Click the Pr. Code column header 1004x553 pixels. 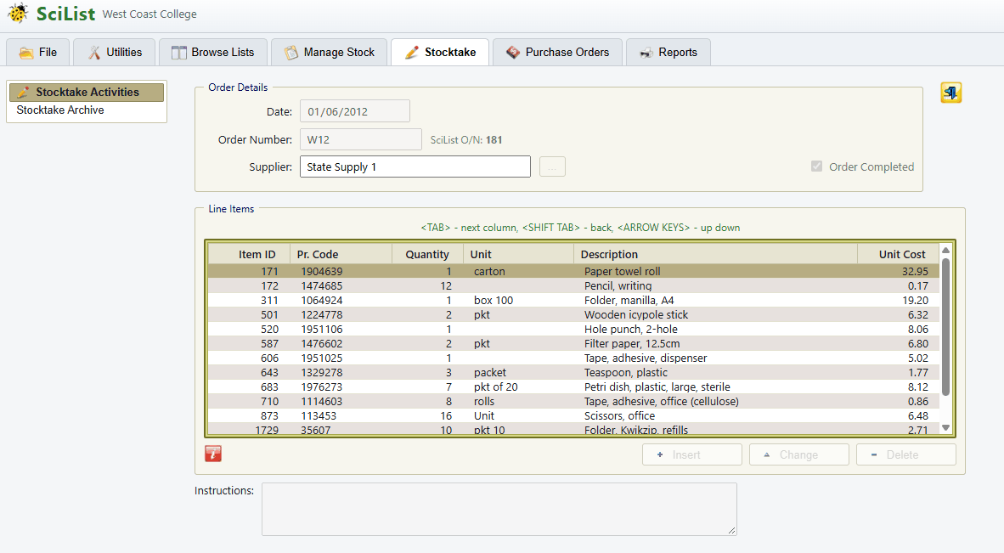point(341,254)
